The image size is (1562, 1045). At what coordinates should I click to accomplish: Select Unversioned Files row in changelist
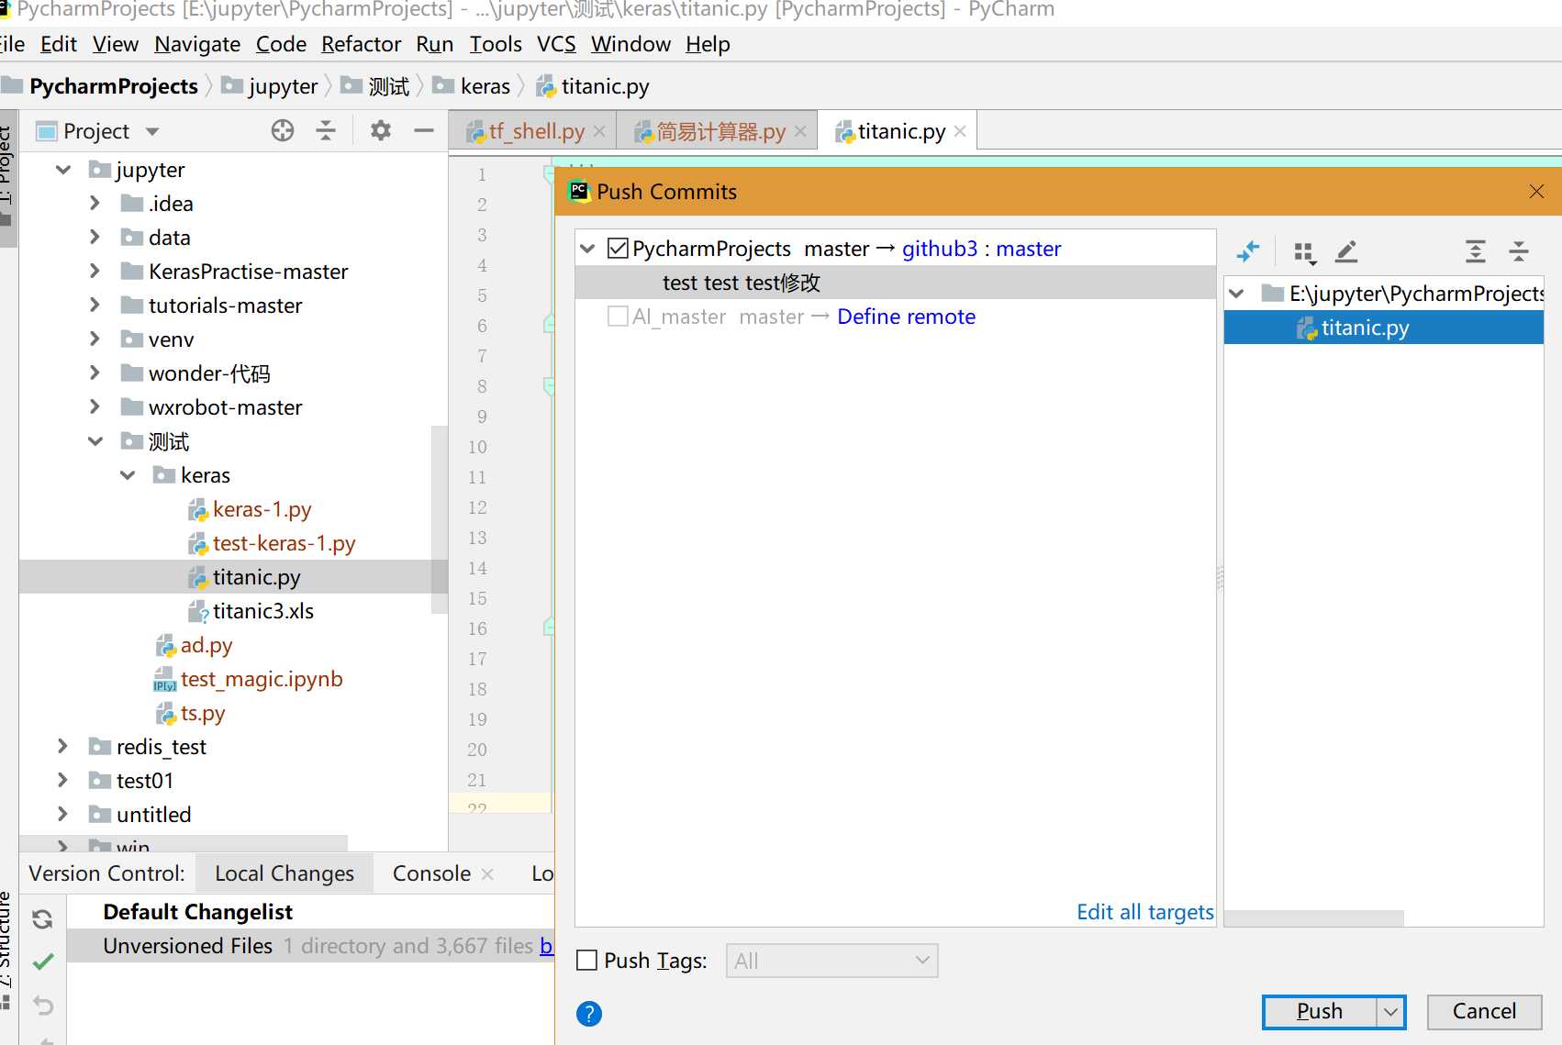pyautogui.click(x=310, y=946)
